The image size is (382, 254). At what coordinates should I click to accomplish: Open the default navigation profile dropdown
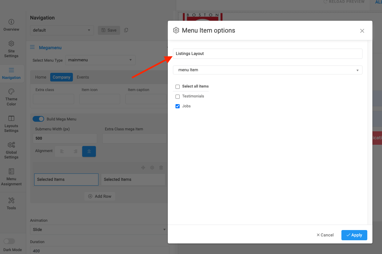pyautogui.click(x=62, y=30)
